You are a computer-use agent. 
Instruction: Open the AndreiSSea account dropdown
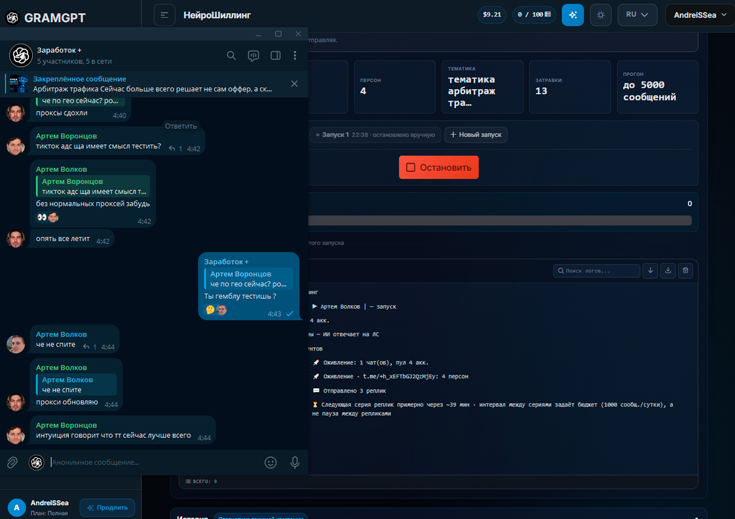pos(699,15)
